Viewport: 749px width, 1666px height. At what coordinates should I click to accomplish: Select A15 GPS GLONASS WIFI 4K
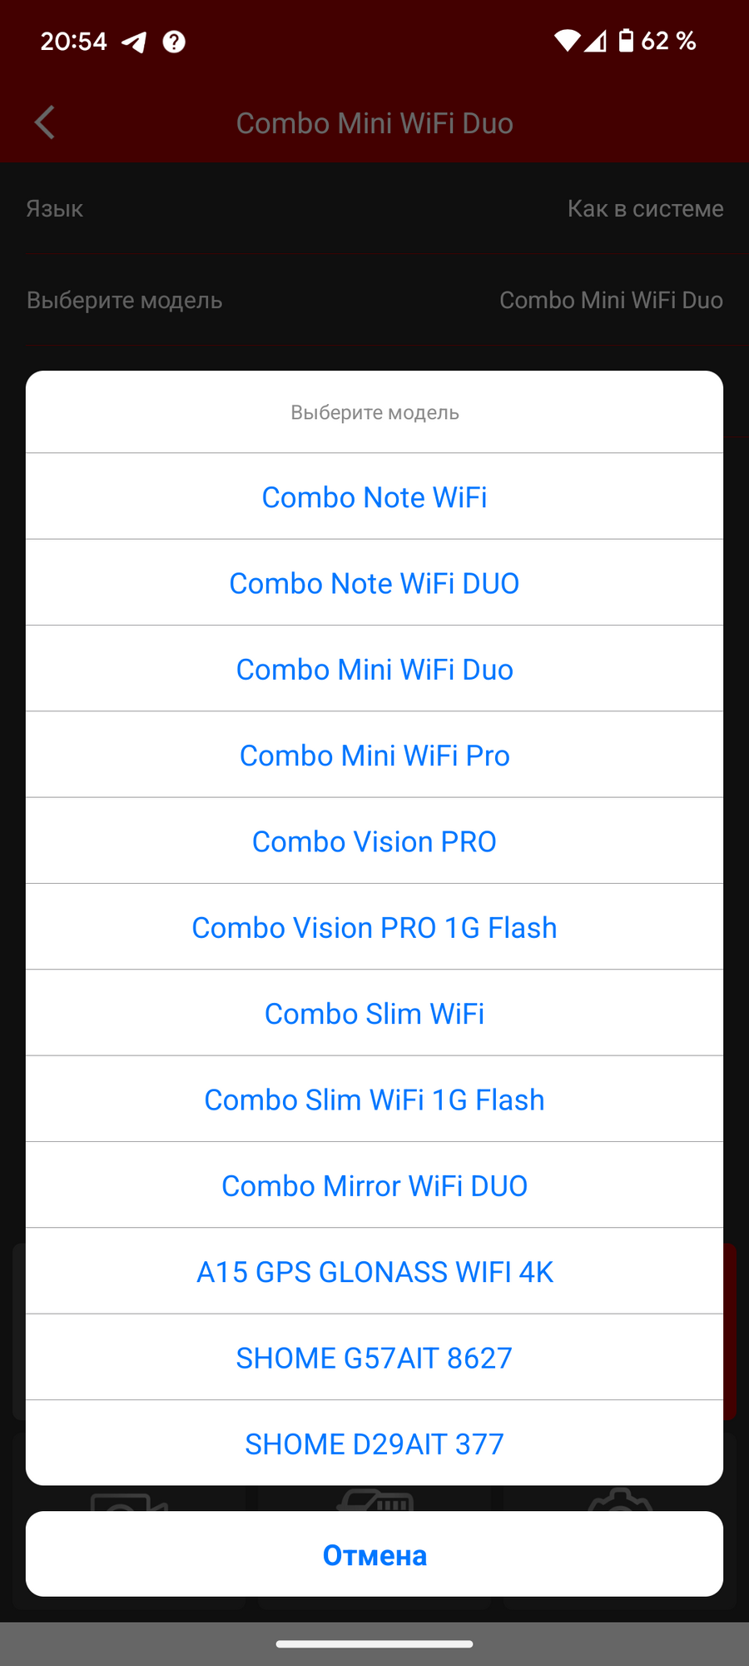tap(374, 1272)
